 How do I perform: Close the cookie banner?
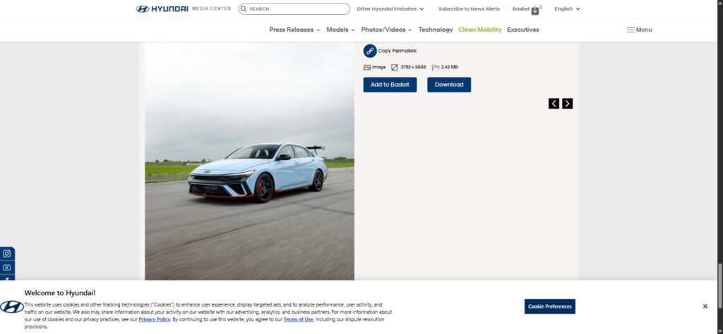(x=705, y=306)
